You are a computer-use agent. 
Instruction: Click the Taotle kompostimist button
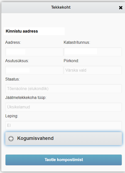[64, 160]
